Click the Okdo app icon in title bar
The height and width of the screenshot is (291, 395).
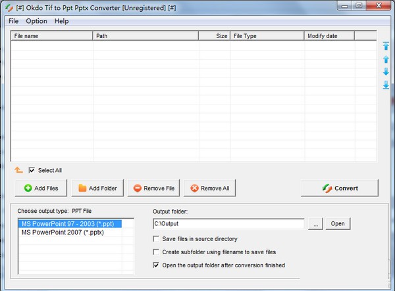(x=9, y=8)
